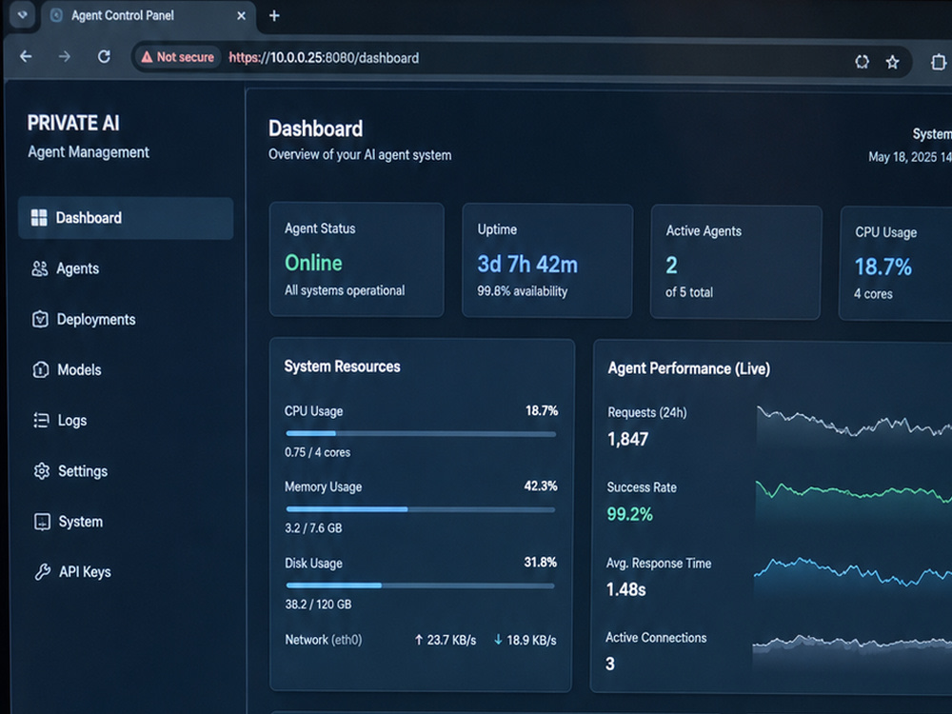This screenshot has height=714, width=952.
Task: Select the Active Agents card
Action: point(736,263)
